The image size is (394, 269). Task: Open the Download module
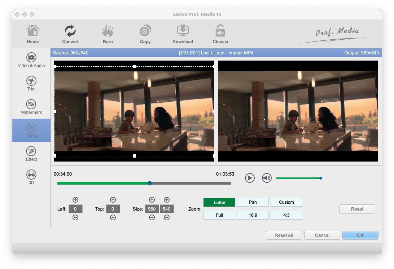(x=183, y=34)
